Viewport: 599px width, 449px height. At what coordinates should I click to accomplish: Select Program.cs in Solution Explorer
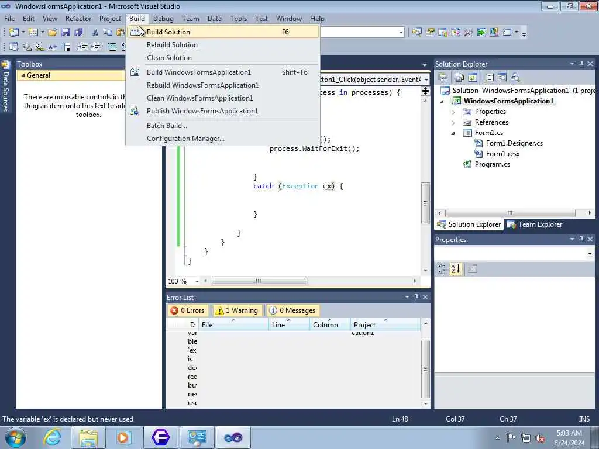(x=492, y=164)
